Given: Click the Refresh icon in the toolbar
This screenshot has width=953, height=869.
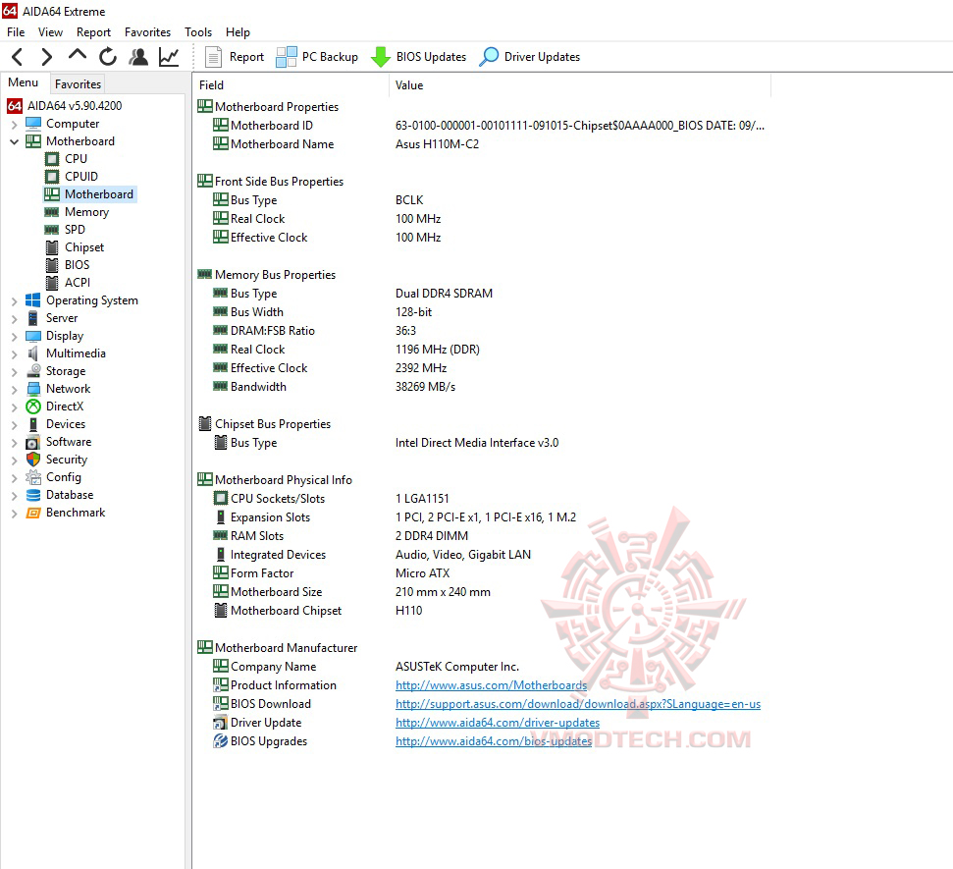Looking at the screenshot, I should click(108, 57).
